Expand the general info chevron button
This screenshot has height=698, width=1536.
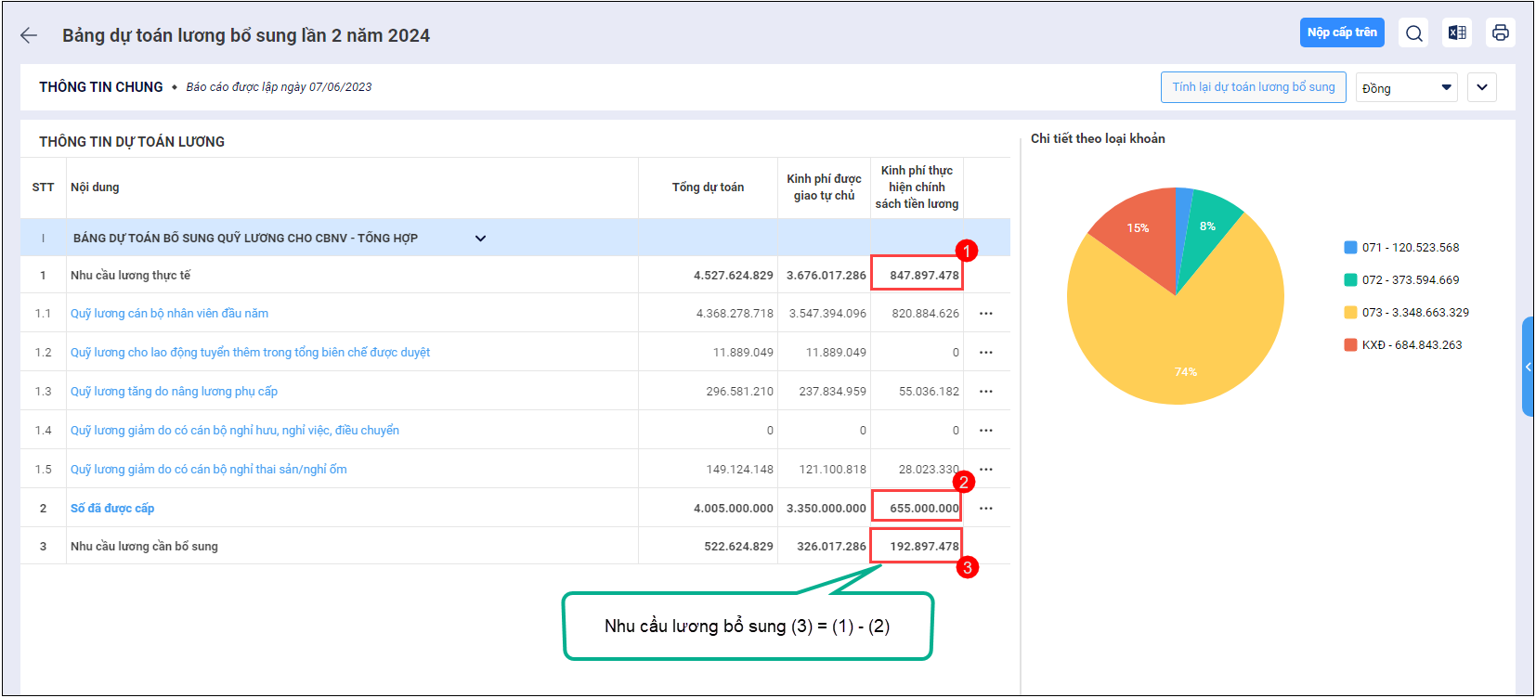pos(1482,87)
